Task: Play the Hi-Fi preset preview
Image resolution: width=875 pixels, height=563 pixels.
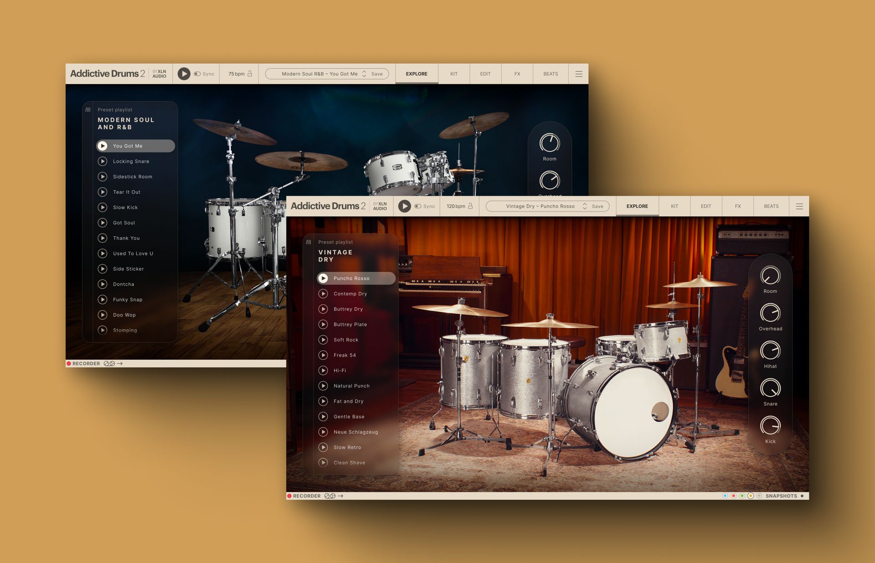Action: coord(323,370)
